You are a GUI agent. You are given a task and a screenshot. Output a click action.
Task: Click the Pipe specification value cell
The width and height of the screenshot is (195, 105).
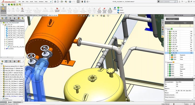click(184, 82)
